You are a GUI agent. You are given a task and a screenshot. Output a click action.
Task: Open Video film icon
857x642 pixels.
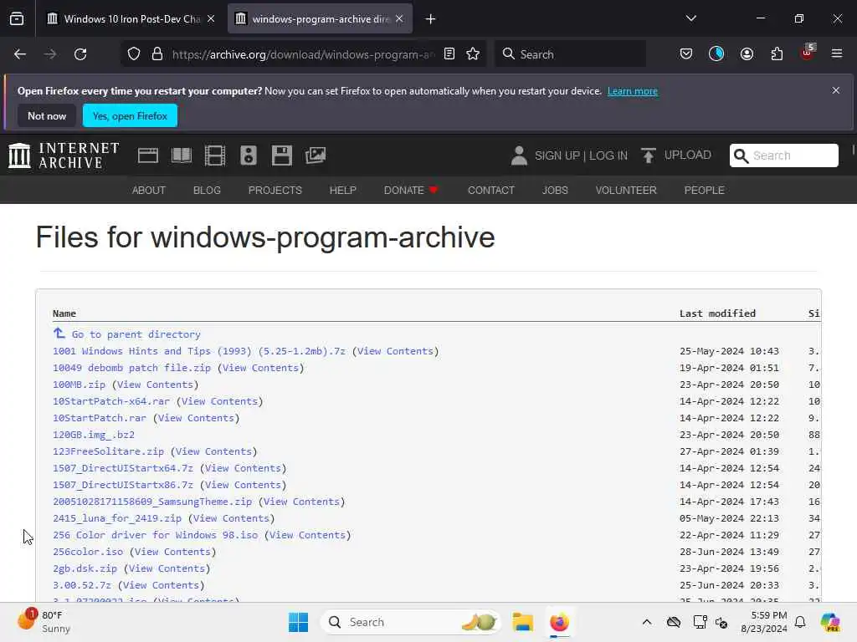[x=215, y=155]
